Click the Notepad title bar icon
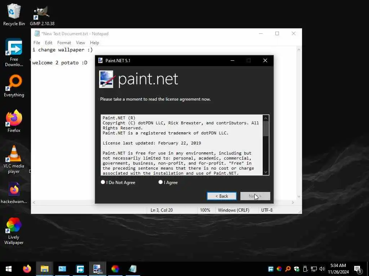Screen dimensions: 369x276 coord(37,33)
